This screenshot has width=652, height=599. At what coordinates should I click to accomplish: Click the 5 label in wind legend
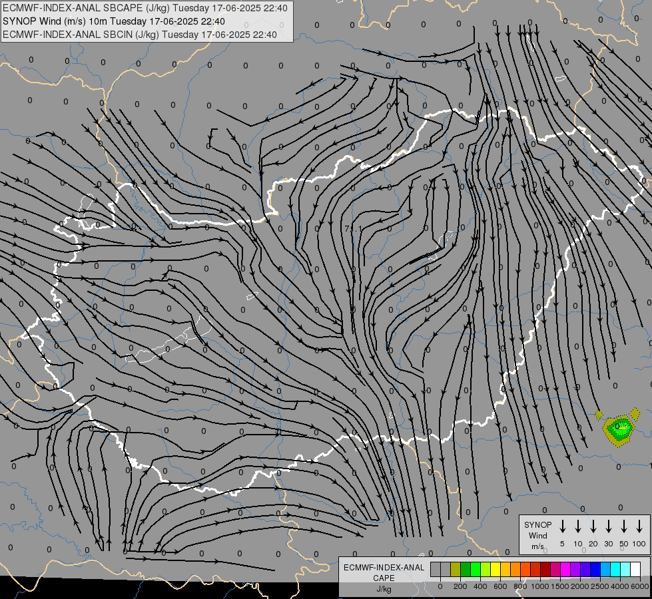562,544
